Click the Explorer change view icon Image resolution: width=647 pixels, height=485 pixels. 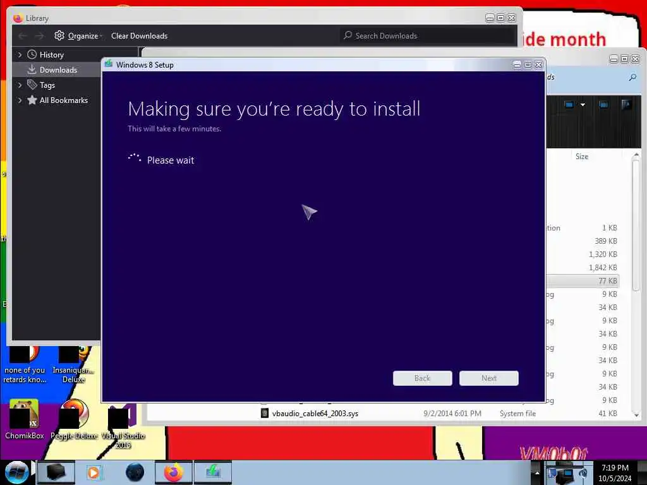click(569, 105)
